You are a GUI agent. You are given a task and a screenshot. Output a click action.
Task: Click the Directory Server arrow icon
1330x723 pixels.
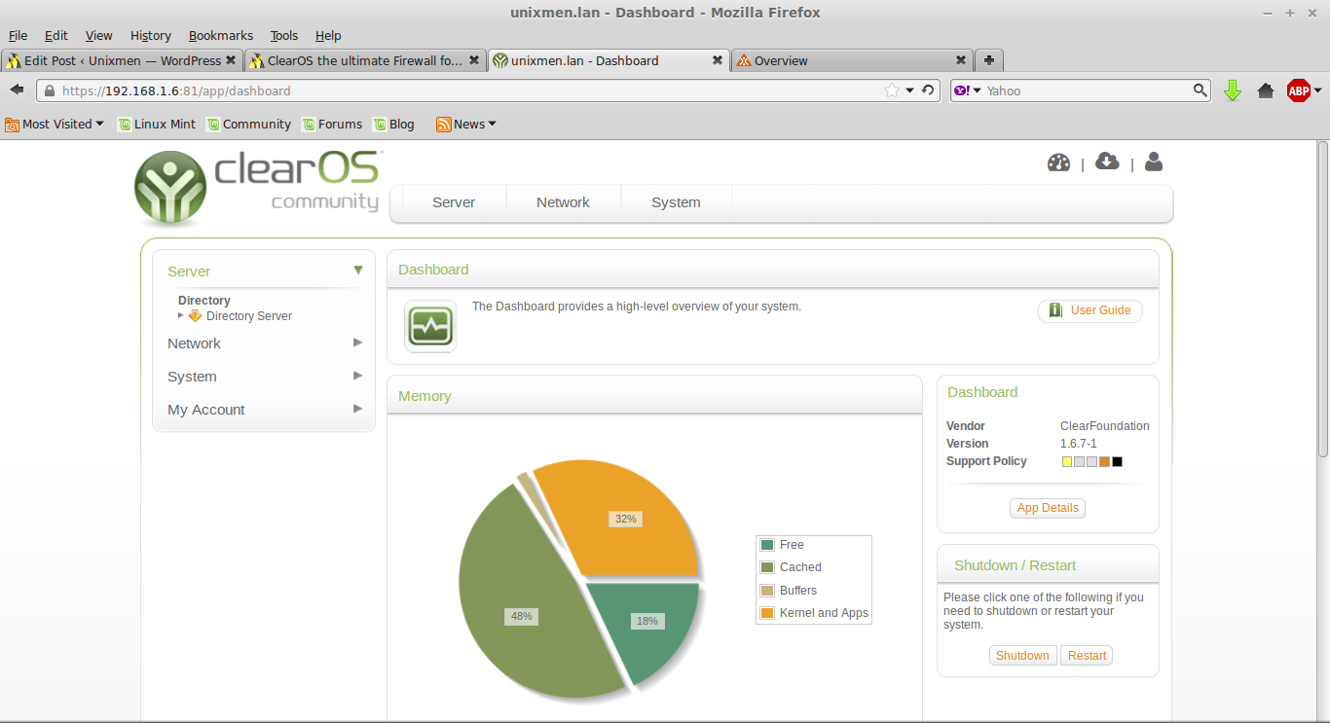tap(195, 315)
